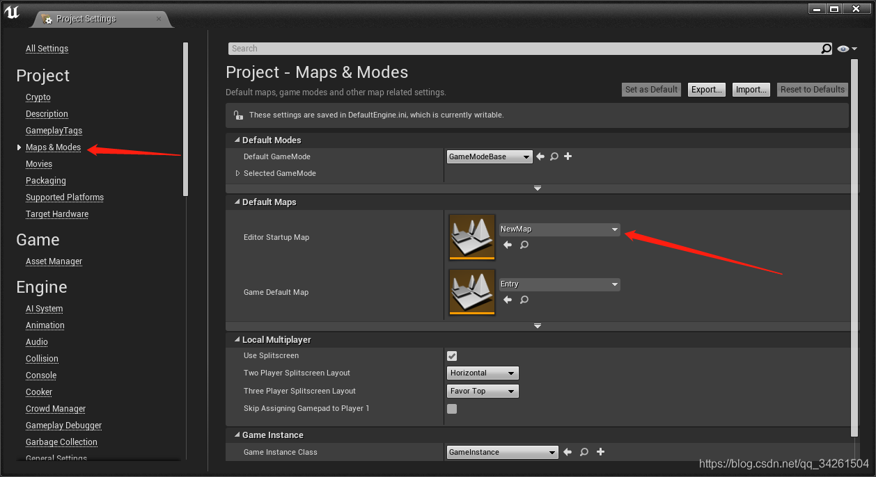876x477 pixels.
Task: Open Console settings
Action: click(41, 375)
